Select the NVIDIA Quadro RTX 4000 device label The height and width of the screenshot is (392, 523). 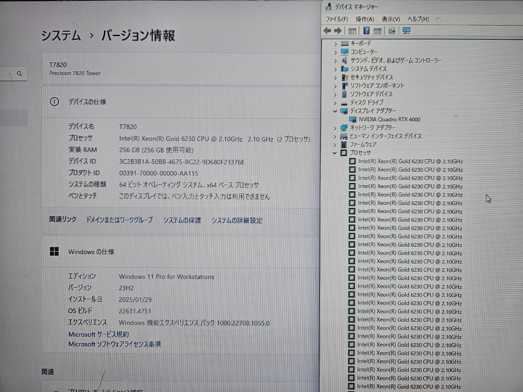tap(389, 119)
